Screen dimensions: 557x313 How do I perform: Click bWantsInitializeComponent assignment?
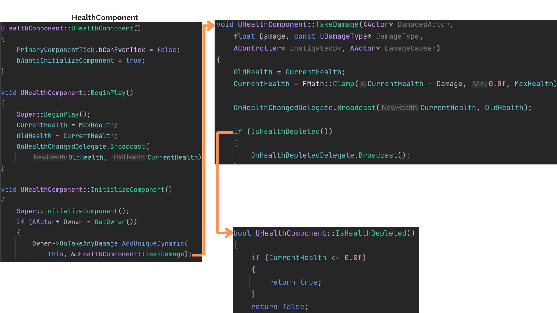click(x=65, y=61)
